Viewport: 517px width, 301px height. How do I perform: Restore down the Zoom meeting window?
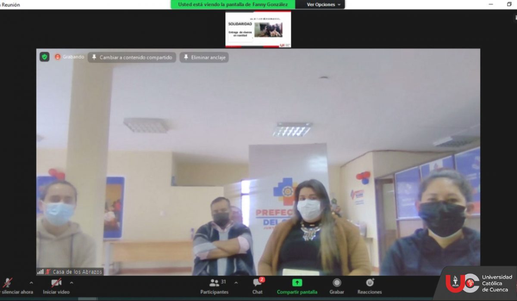(x=509, y=4)
